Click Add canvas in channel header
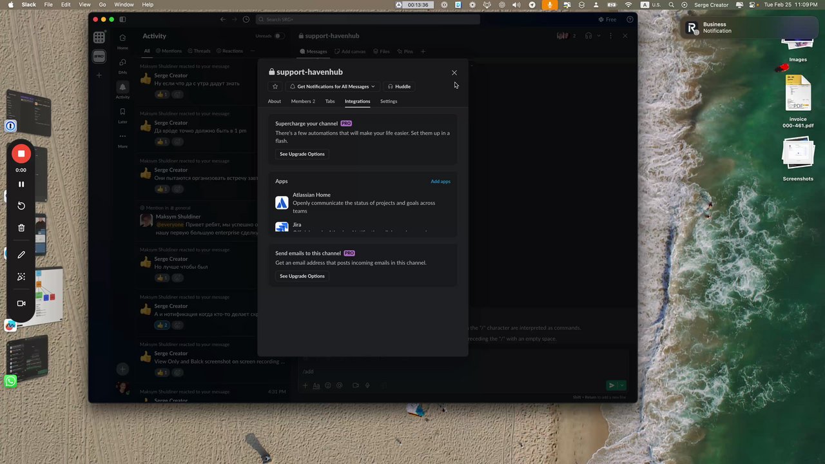 [351, 52]
